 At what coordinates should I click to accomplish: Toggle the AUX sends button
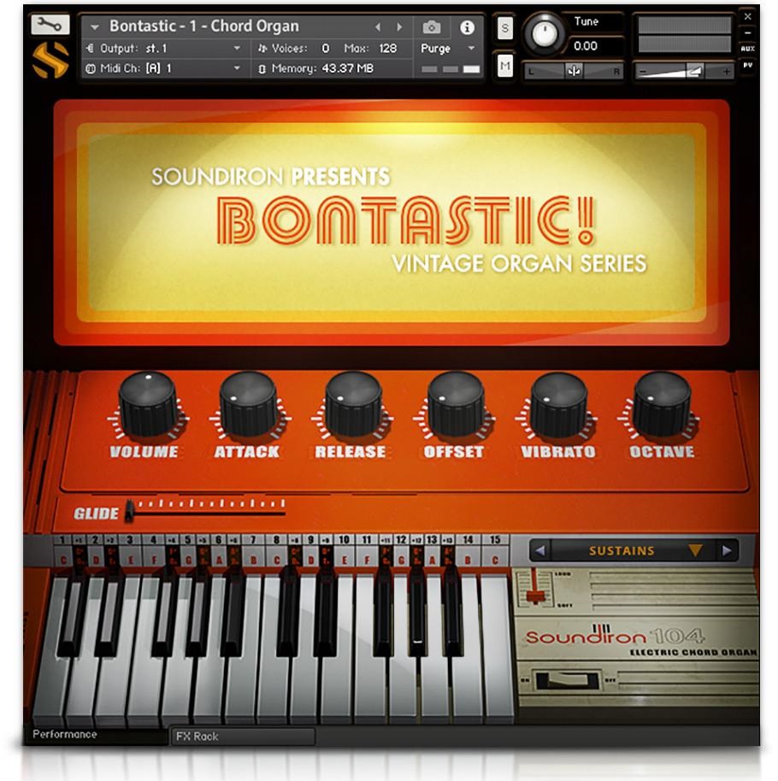(747, 49)
